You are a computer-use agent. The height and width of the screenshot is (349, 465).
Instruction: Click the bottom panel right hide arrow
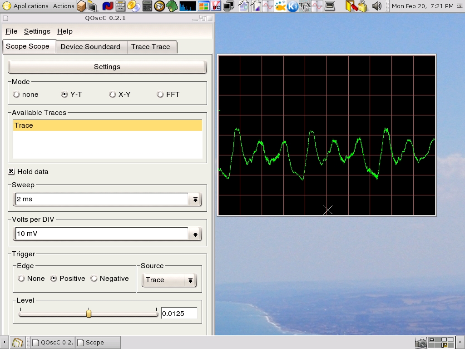tap(460, 342)
